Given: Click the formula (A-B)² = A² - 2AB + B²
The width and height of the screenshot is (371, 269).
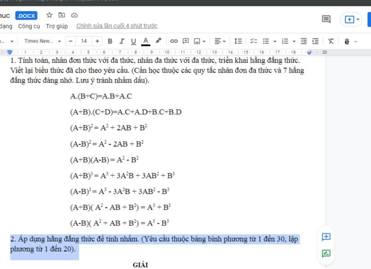Looking at the screenshot, I should tap(107, 144).
